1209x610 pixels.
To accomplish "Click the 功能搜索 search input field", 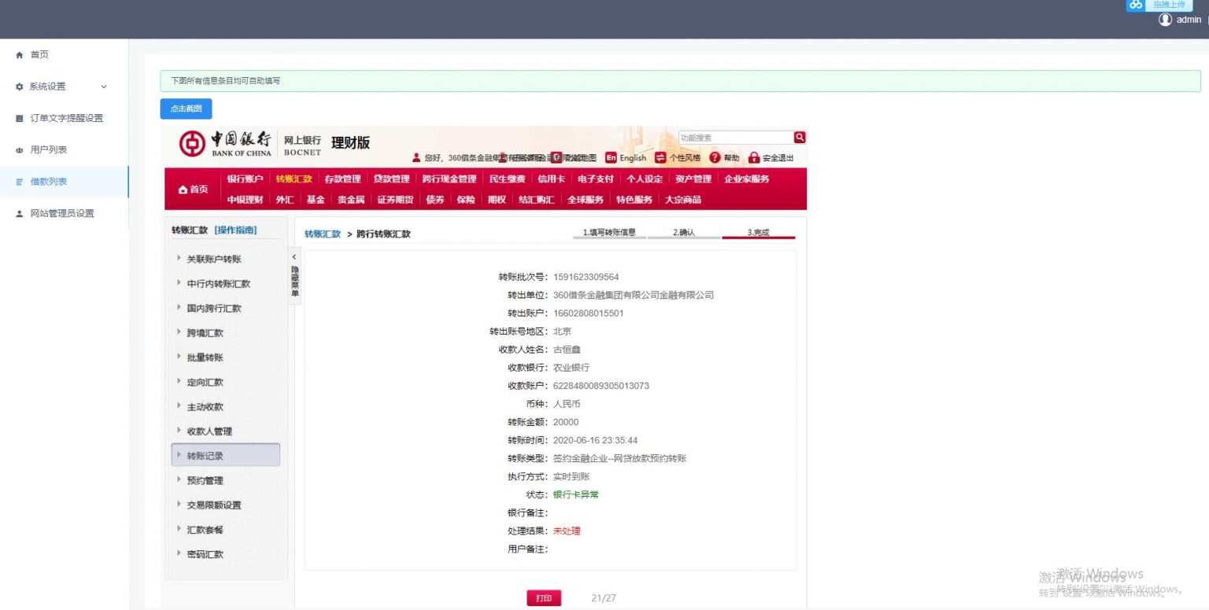I will coord(734,138).
